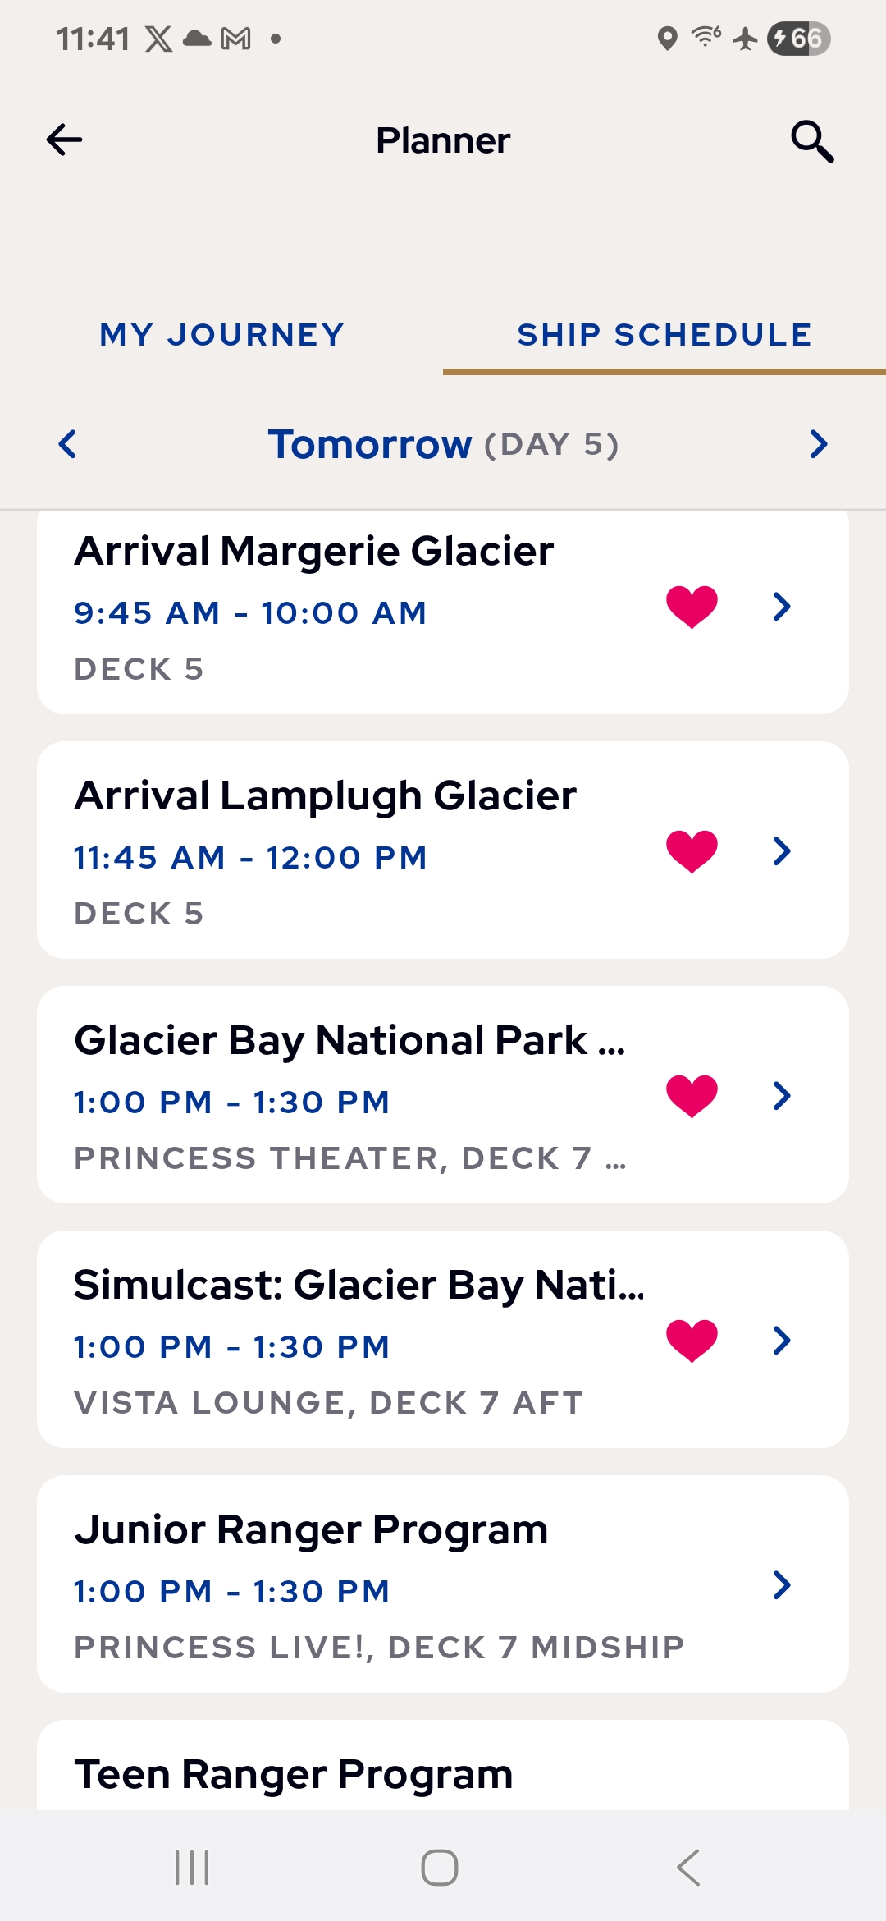Open search with the magnifier icon

point(811,141)
